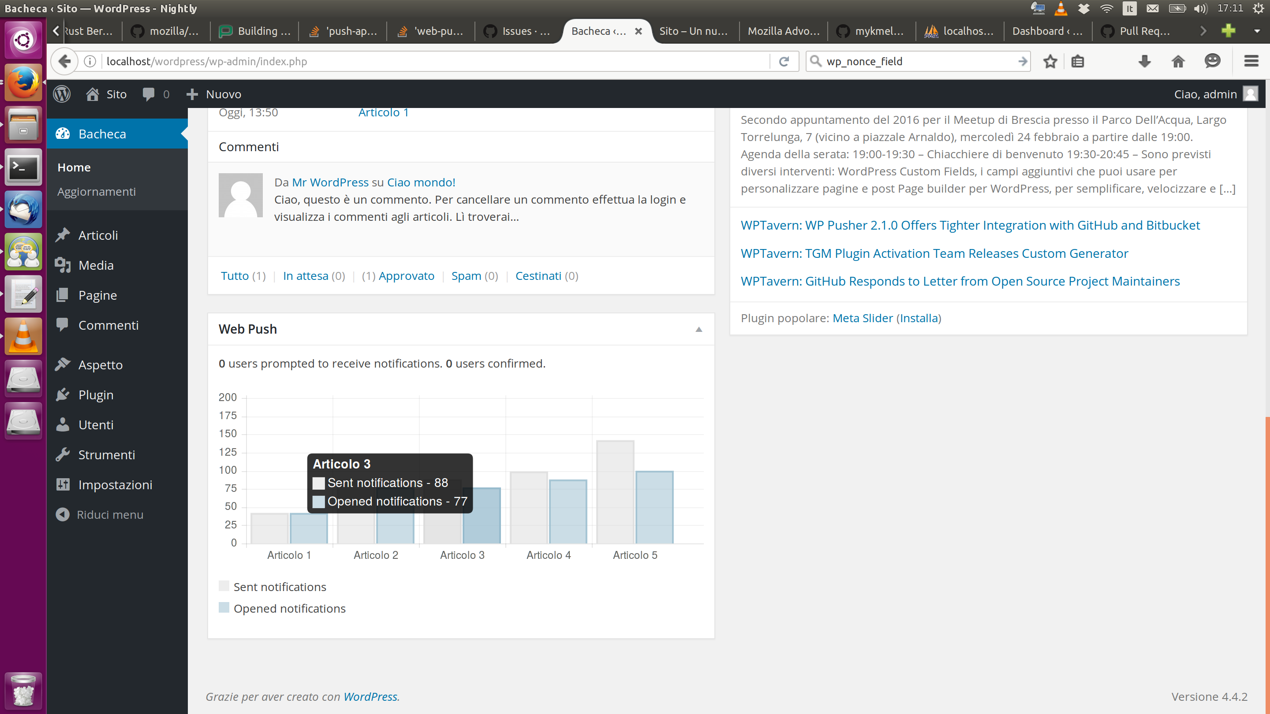Open the Articoli pin icon in sidebar

tap(63, 235)
